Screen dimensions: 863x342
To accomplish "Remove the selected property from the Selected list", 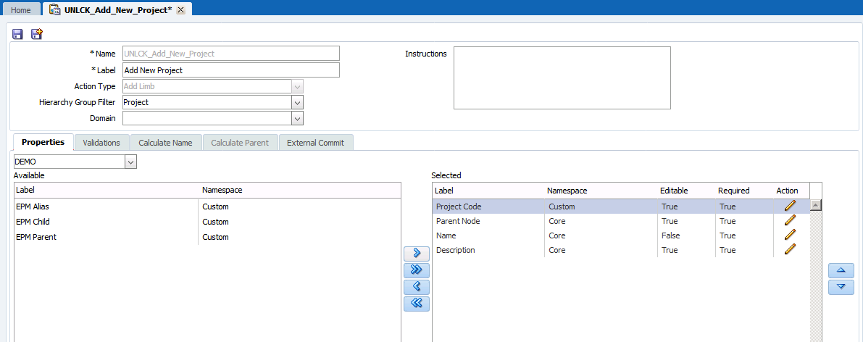I will (x=416, y=287).
